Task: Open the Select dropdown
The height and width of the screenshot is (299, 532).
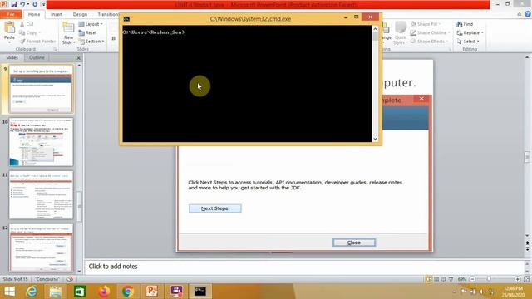Action: coord(468,41)
